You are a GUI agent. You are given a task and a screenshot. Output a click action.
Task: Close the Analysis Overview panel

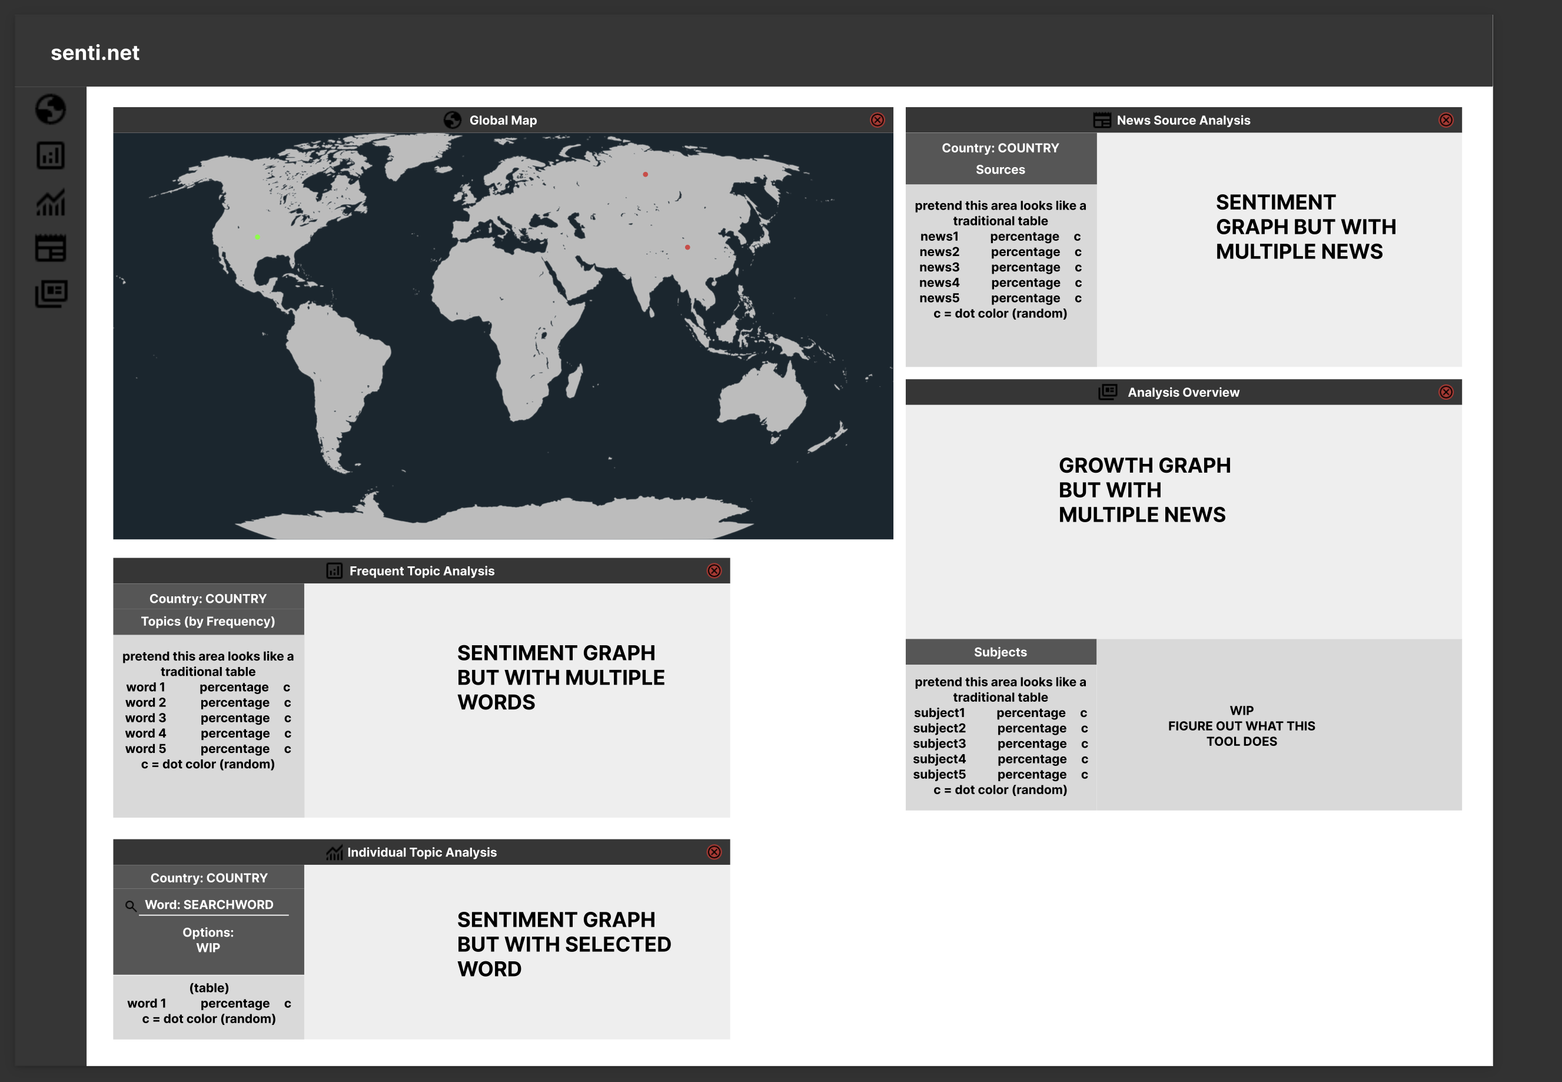1445,392
